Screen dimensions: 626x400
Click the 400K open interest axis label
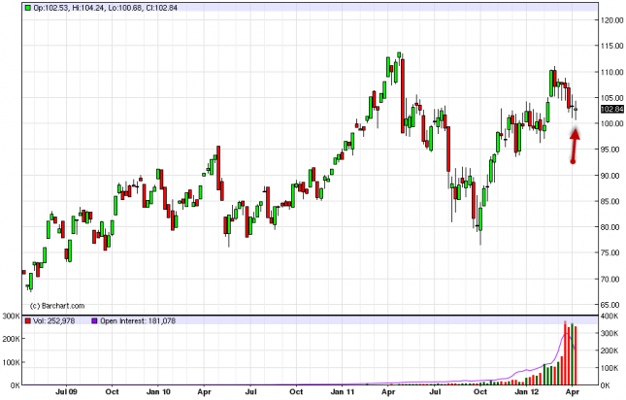[610, 317]
